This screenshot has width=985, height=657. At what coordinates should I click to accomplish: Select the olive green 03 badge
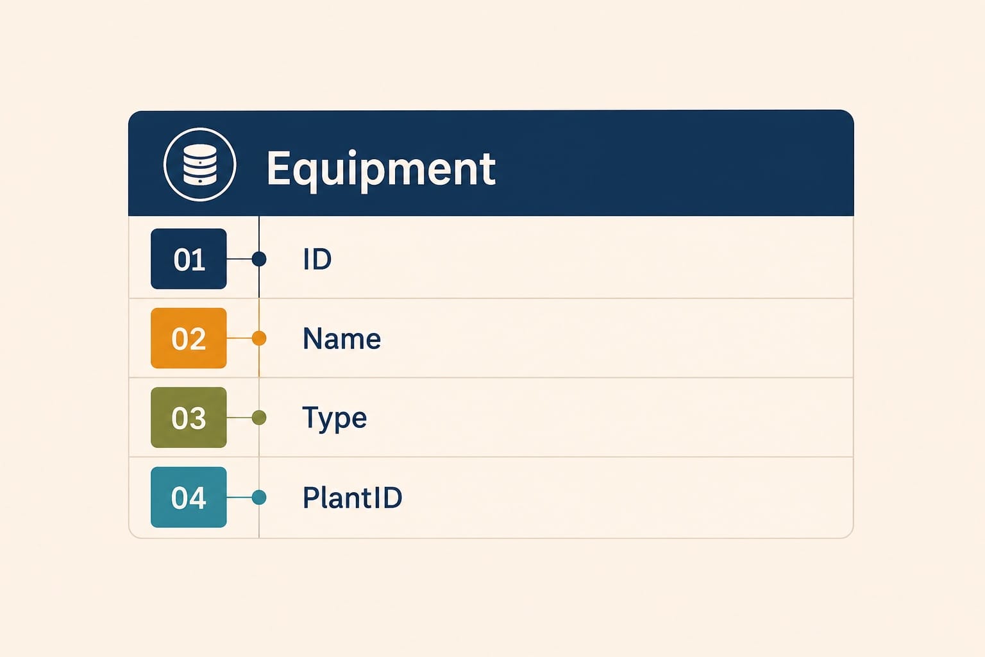coord(189,418)
